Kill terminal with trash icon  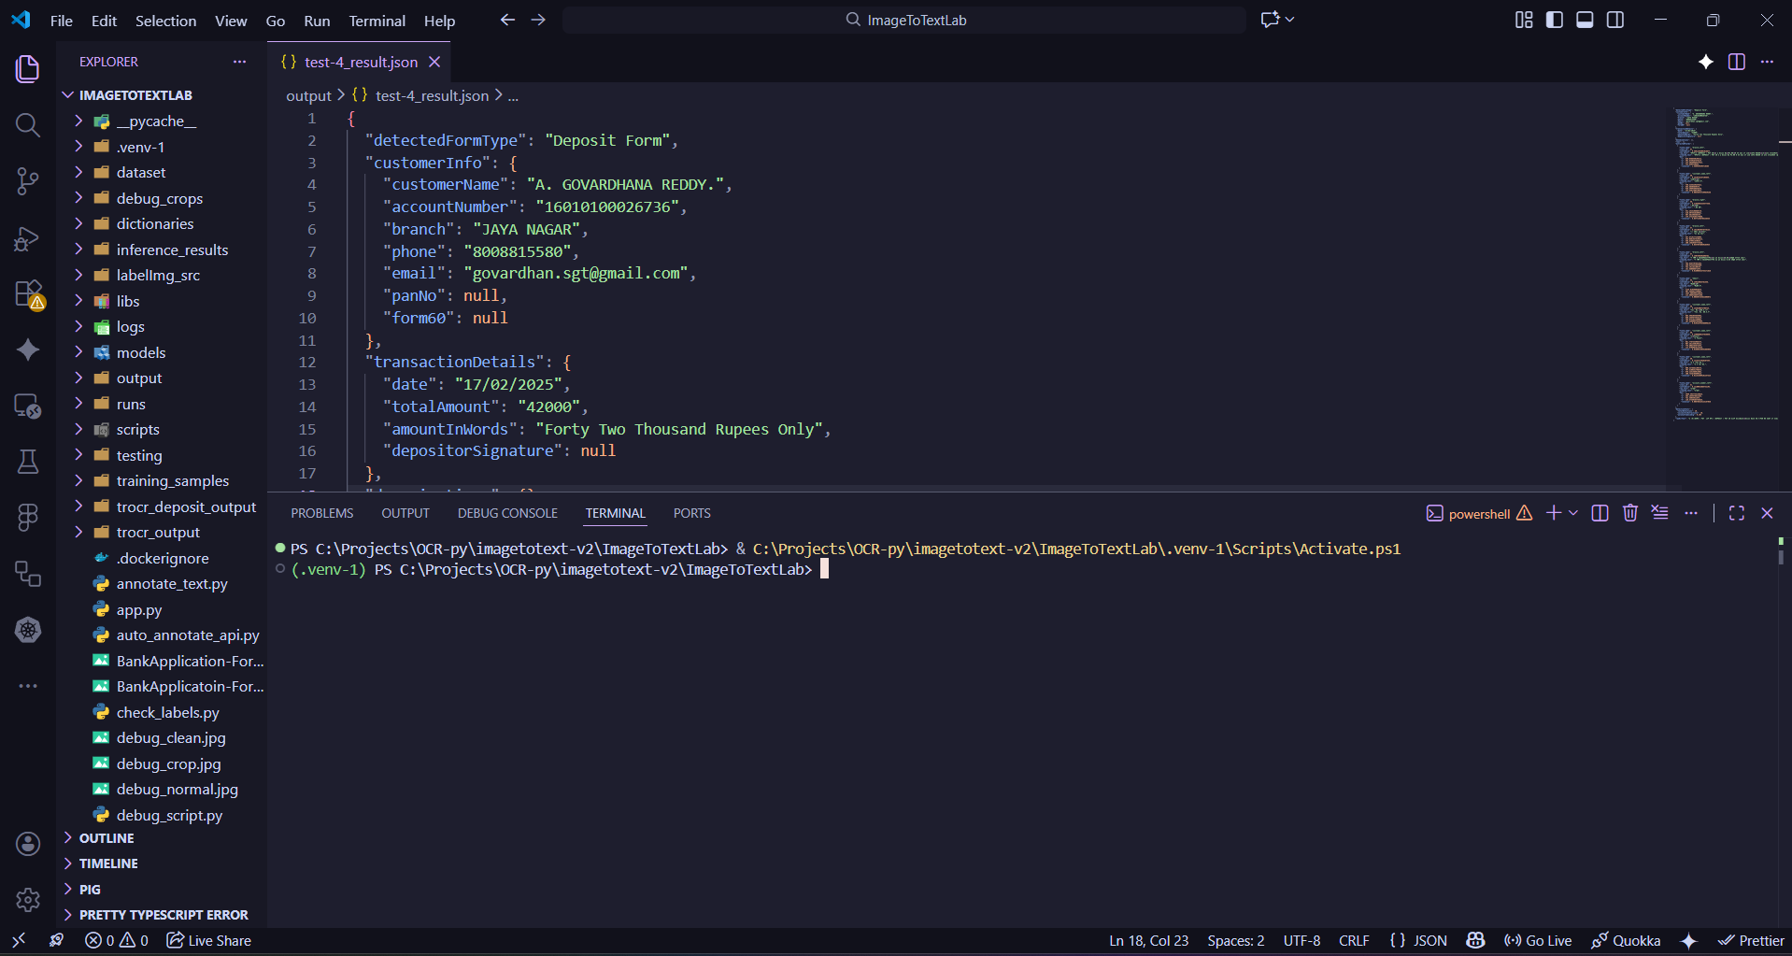1630,513
